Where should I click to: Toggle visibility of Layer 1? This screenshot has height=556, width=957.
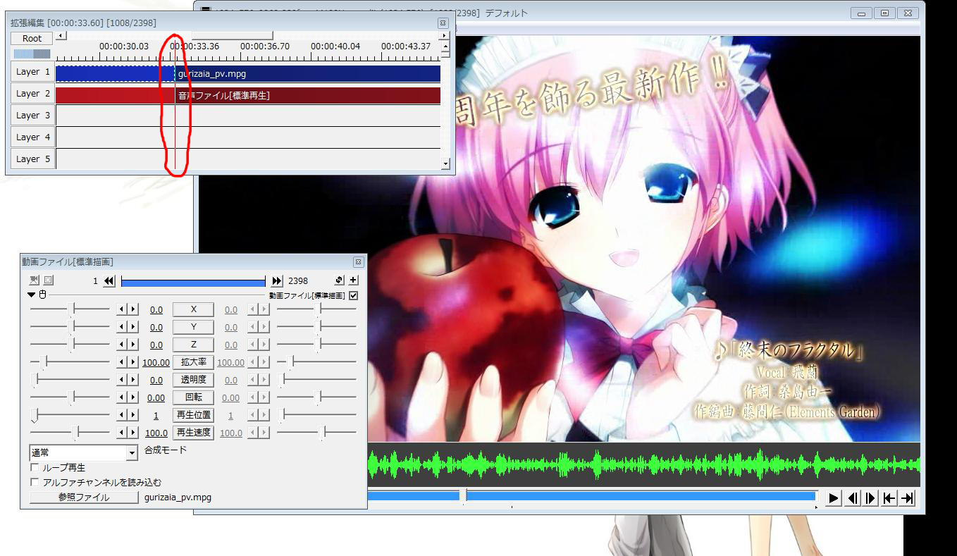click(33, 72)
